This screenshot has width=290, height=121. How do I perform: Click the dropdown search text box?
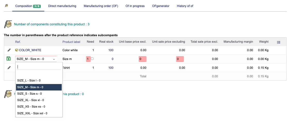pos(39,67)
